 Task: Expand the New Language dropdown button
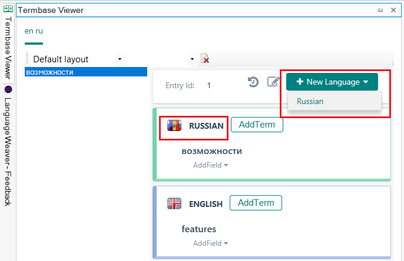coord(332,82)
